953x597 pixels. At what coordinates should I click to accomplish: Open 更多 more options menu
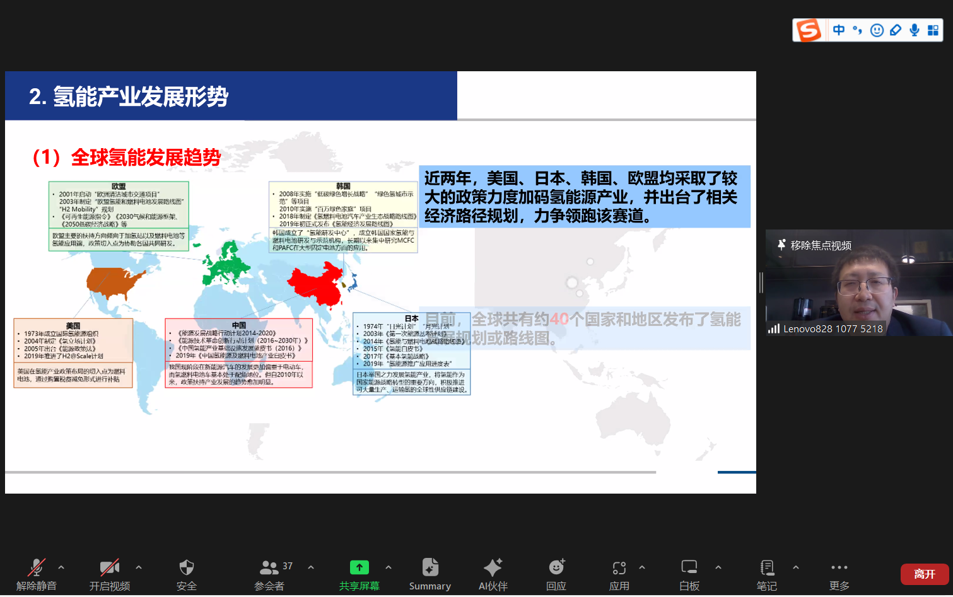(839, 574)
